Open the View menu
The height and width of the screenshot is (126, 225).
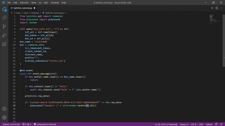pyautogui.click(x=34, y=2)
